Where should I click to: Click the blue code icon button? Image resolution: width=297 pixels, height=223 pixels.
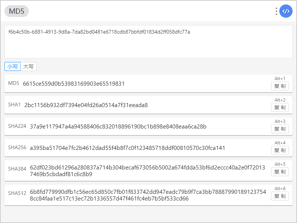coord(286,11)
